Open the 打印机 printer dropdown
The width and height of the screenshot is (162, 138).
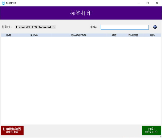pos(35,27)
